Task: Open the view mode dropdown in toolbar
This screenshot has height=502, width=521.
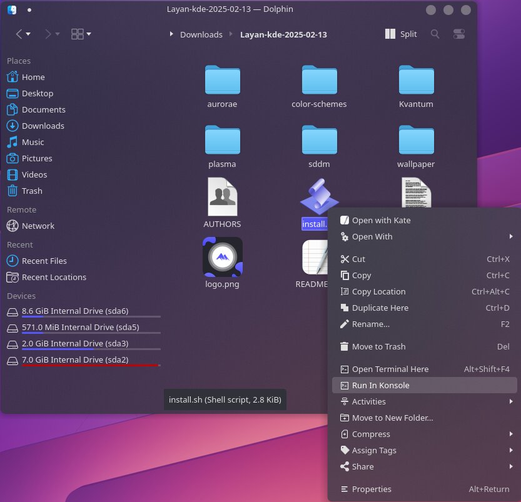Action: [x=81, y=34]
